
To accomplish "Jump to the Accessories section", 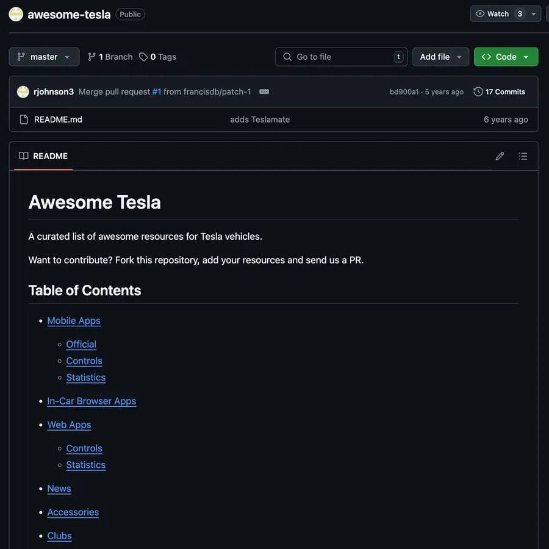I will click(73, 512).
